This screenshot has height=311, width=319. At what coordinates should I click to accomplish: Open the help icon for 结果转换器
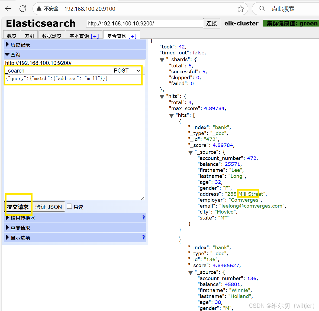[144, 217]
